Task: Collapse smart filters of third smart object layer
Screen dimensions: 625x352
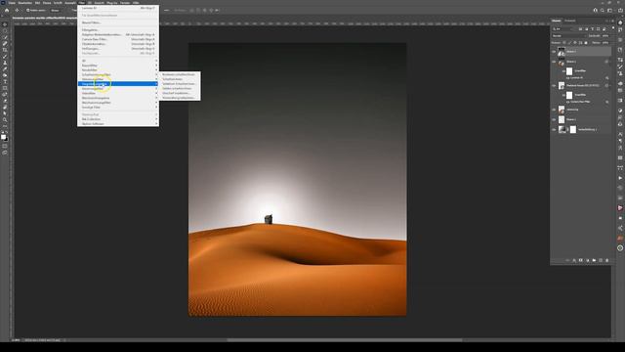Action: click(610, 85)
